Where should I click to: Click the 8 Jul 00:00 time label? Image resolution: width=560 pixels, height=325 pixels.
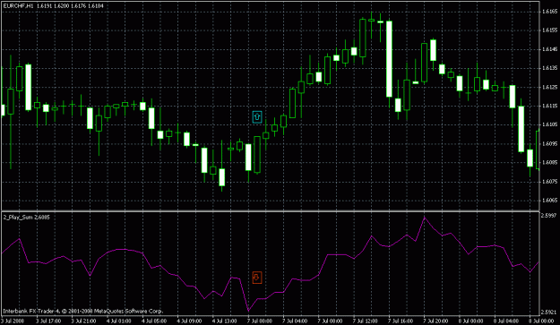(x=472, y=321)
